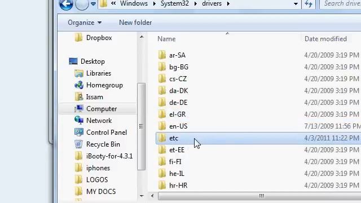The image size is (361, 203).
Task: Open the MY DOCS folder in sidebar
Action: click(x=101, y=192)
